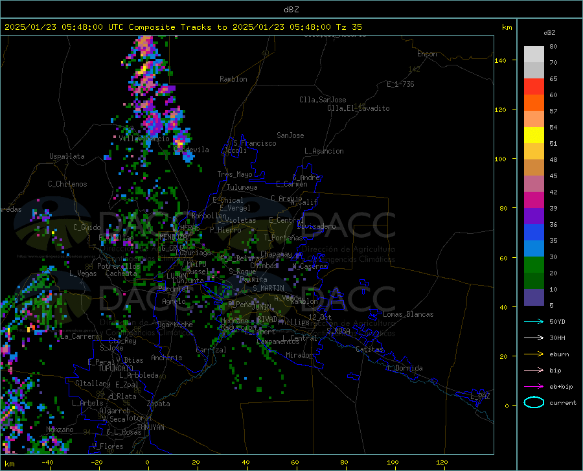This screenshot has width=583, height=471.
Task: Click the yellow eburn arrow icon
Action: pyautogui.click(x=534, y=354)
